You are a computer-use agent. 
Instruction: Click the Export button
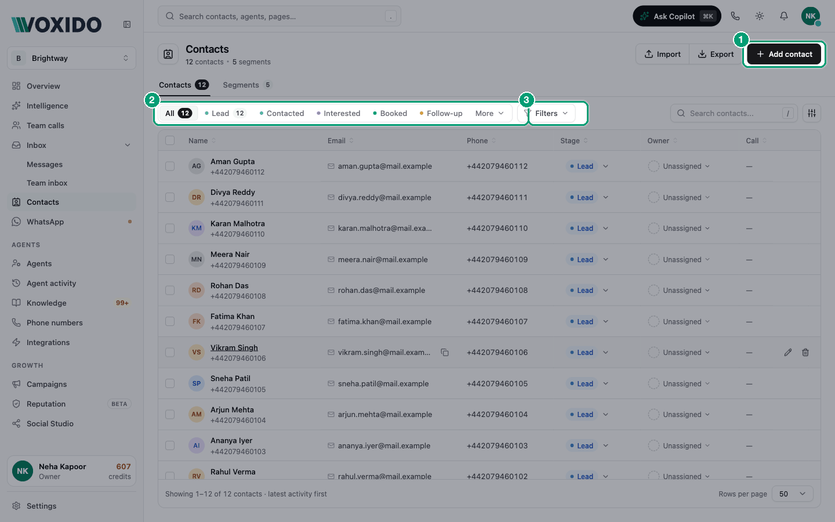pos(716,54)
